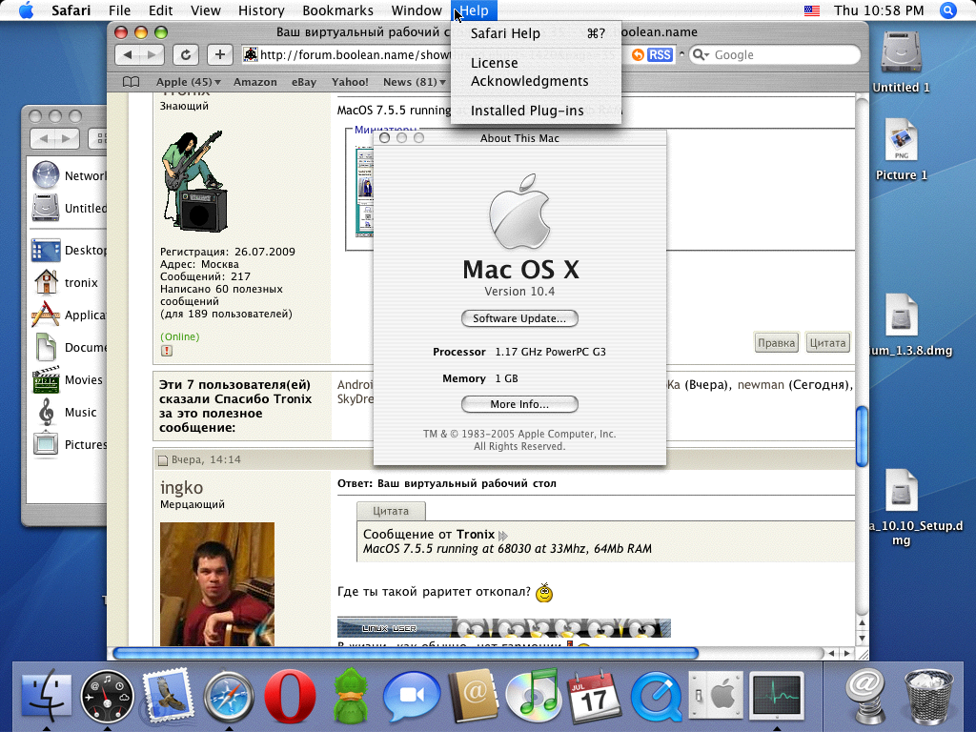This screenshot has width=976, height=732.
Task: Open iTunes in the Dock
Action: click(533, 697)
